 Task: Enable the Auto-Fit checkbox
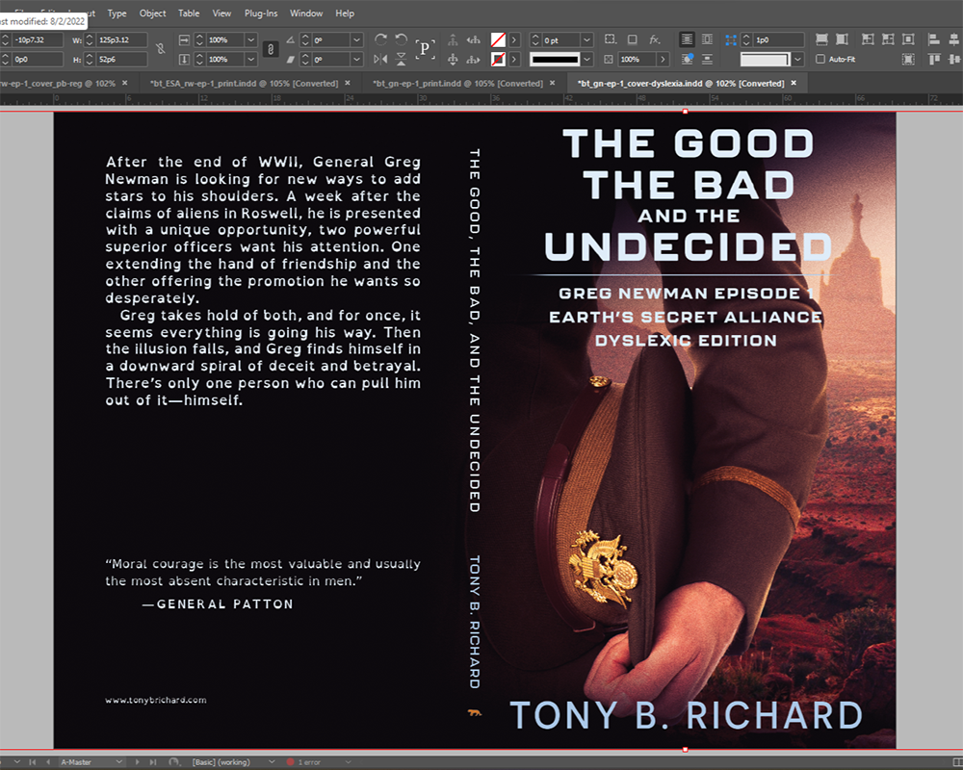(820, 60)
